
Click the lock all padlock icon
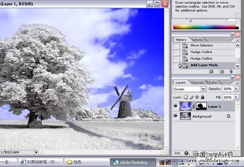[x=202, y=97]
